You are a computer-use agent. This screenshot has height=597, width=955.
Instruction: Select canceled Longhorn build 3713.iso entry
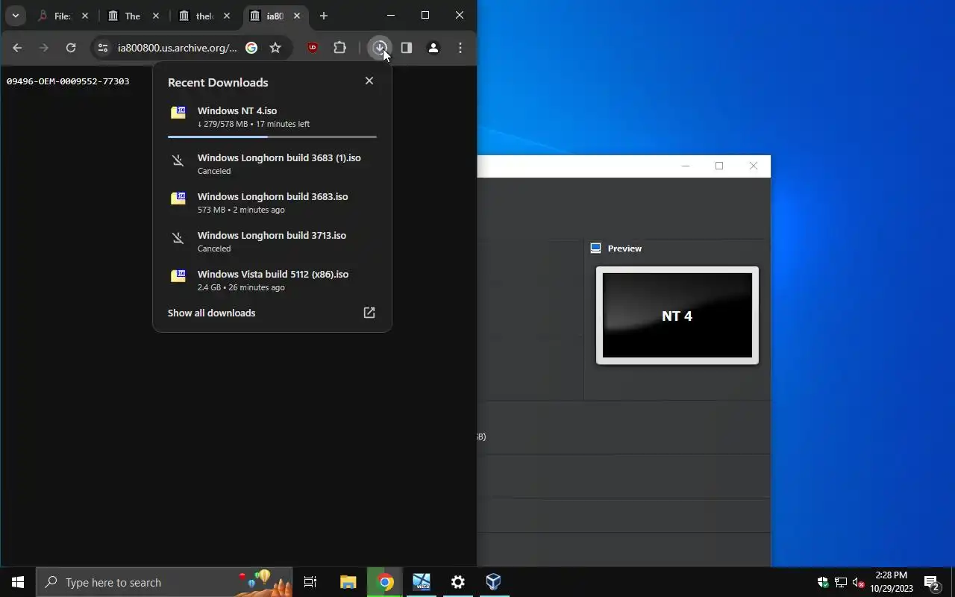(x=272, y=241)
